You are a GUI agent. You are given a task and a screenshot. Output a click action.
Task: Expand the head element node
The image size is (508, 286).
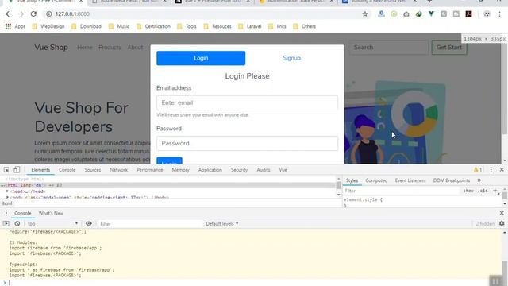[7, 191]
